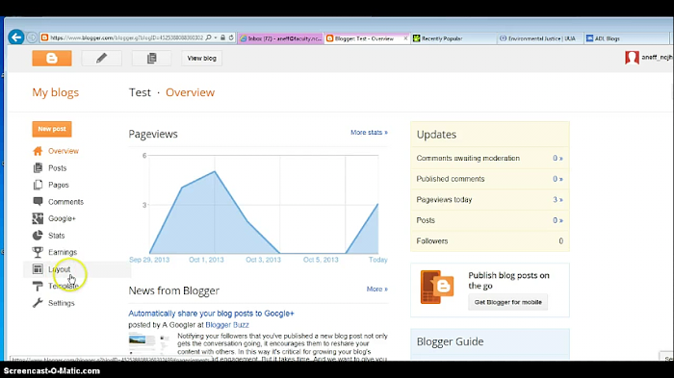Switch to Inbox (72) browser tab
The width and height of the screenshot is (674, 378).
click(280, 38)
